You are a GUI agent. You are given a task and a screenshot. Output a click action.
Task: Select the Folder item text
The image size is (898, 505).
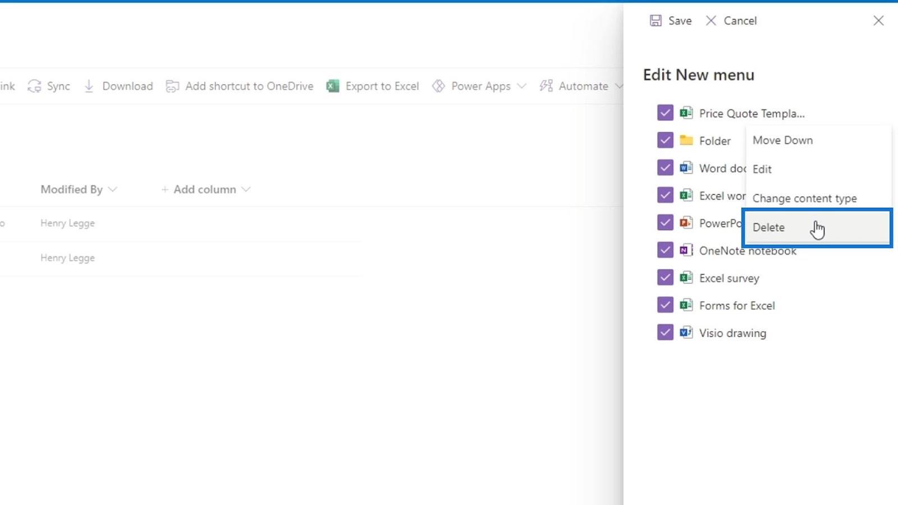[x=715, y=141]
